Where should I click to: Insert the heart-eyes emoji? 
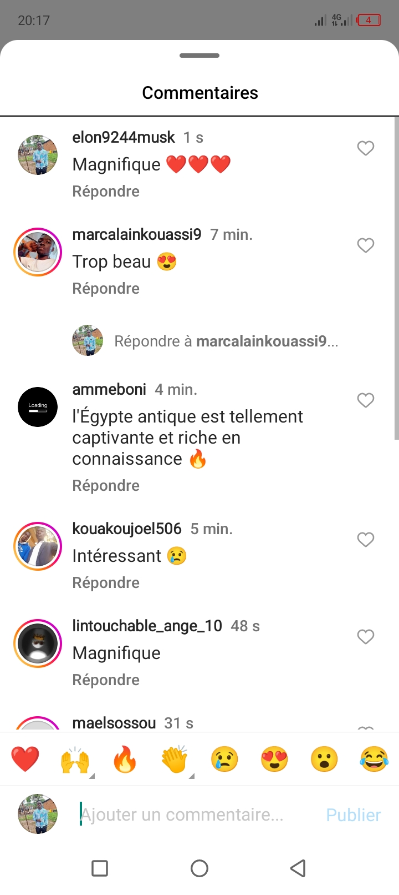tap(274, 760)
